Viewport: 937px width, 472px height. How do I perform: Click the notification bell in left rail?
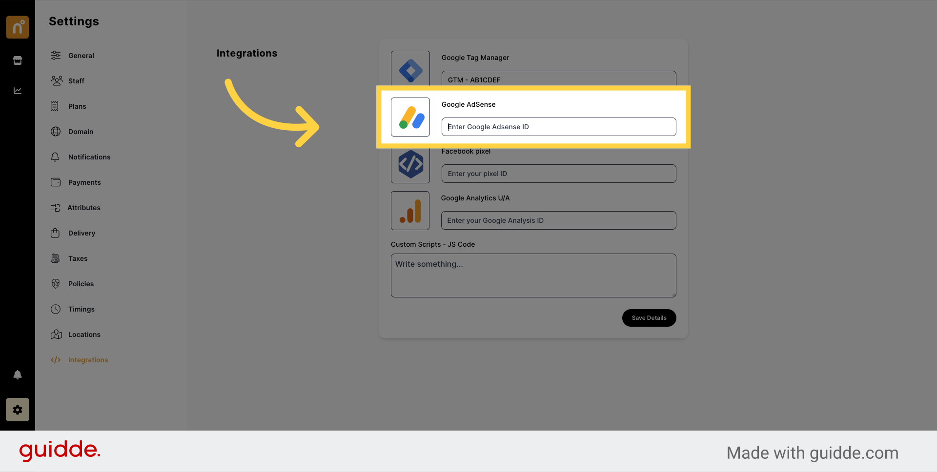pyautogui.click(x=18, y=374)
